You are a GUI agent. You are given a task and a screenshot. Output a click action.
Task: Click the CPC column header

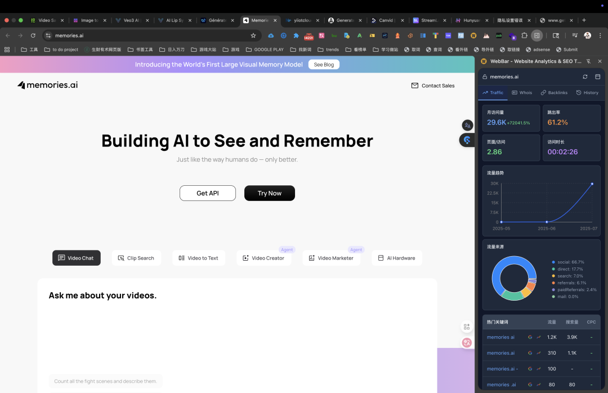pyautogui.click(x=591, y=322)
